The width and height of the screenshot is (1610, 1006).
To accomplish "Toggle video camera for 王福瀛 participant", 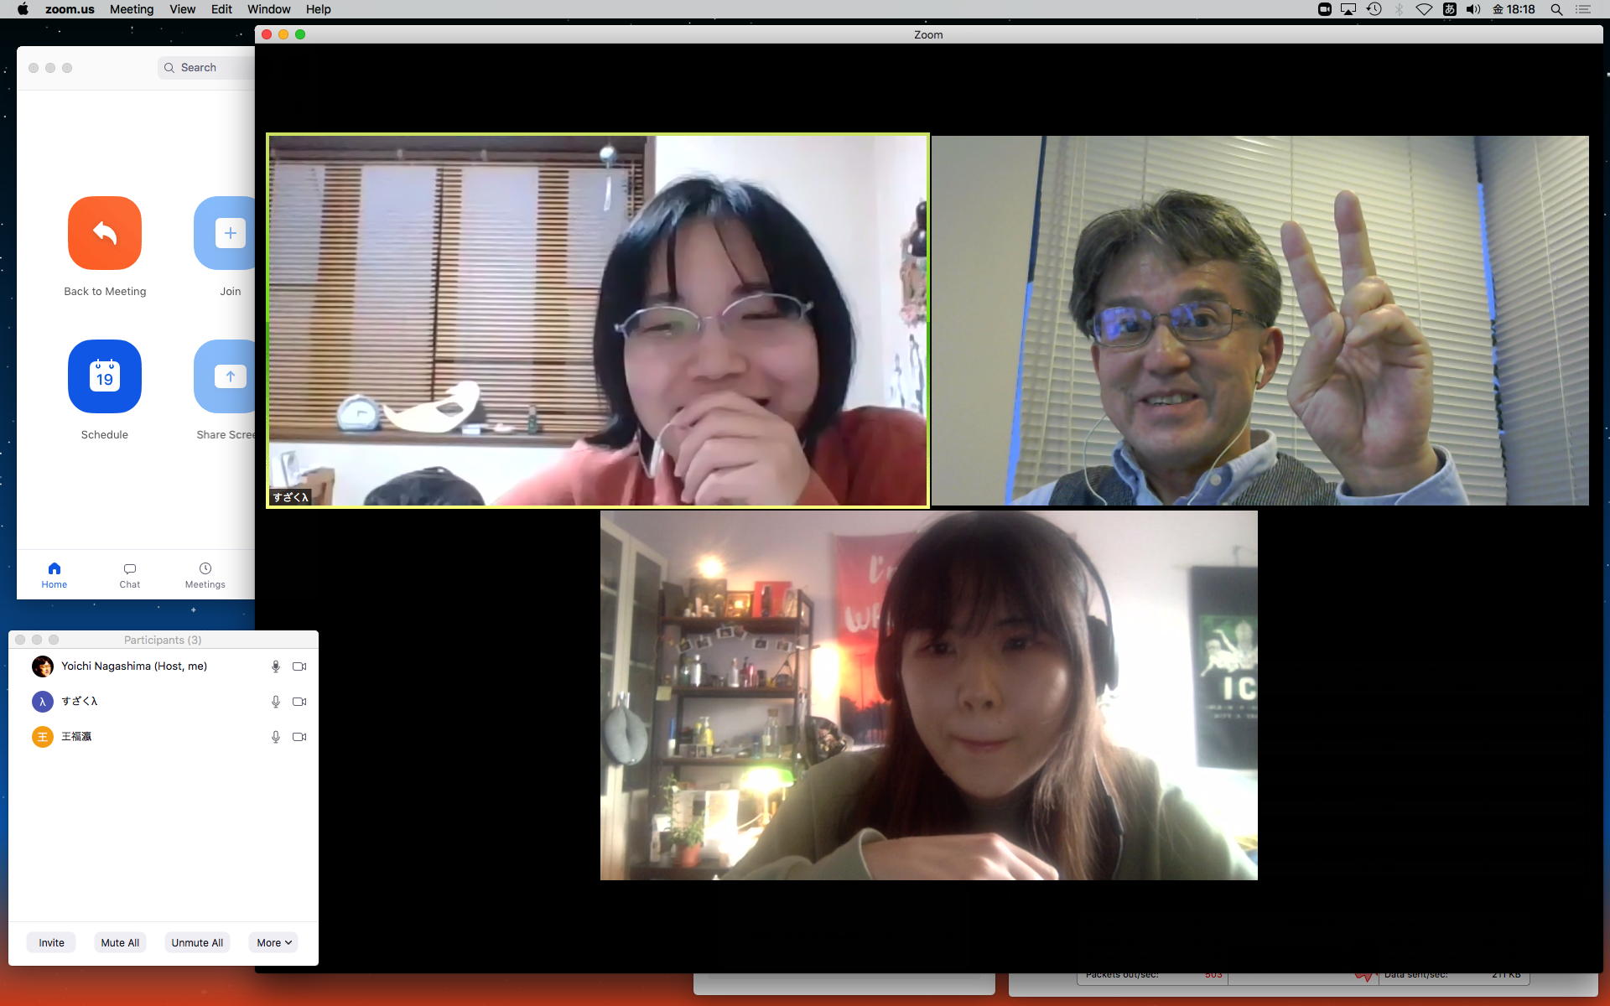I will 299,737.
